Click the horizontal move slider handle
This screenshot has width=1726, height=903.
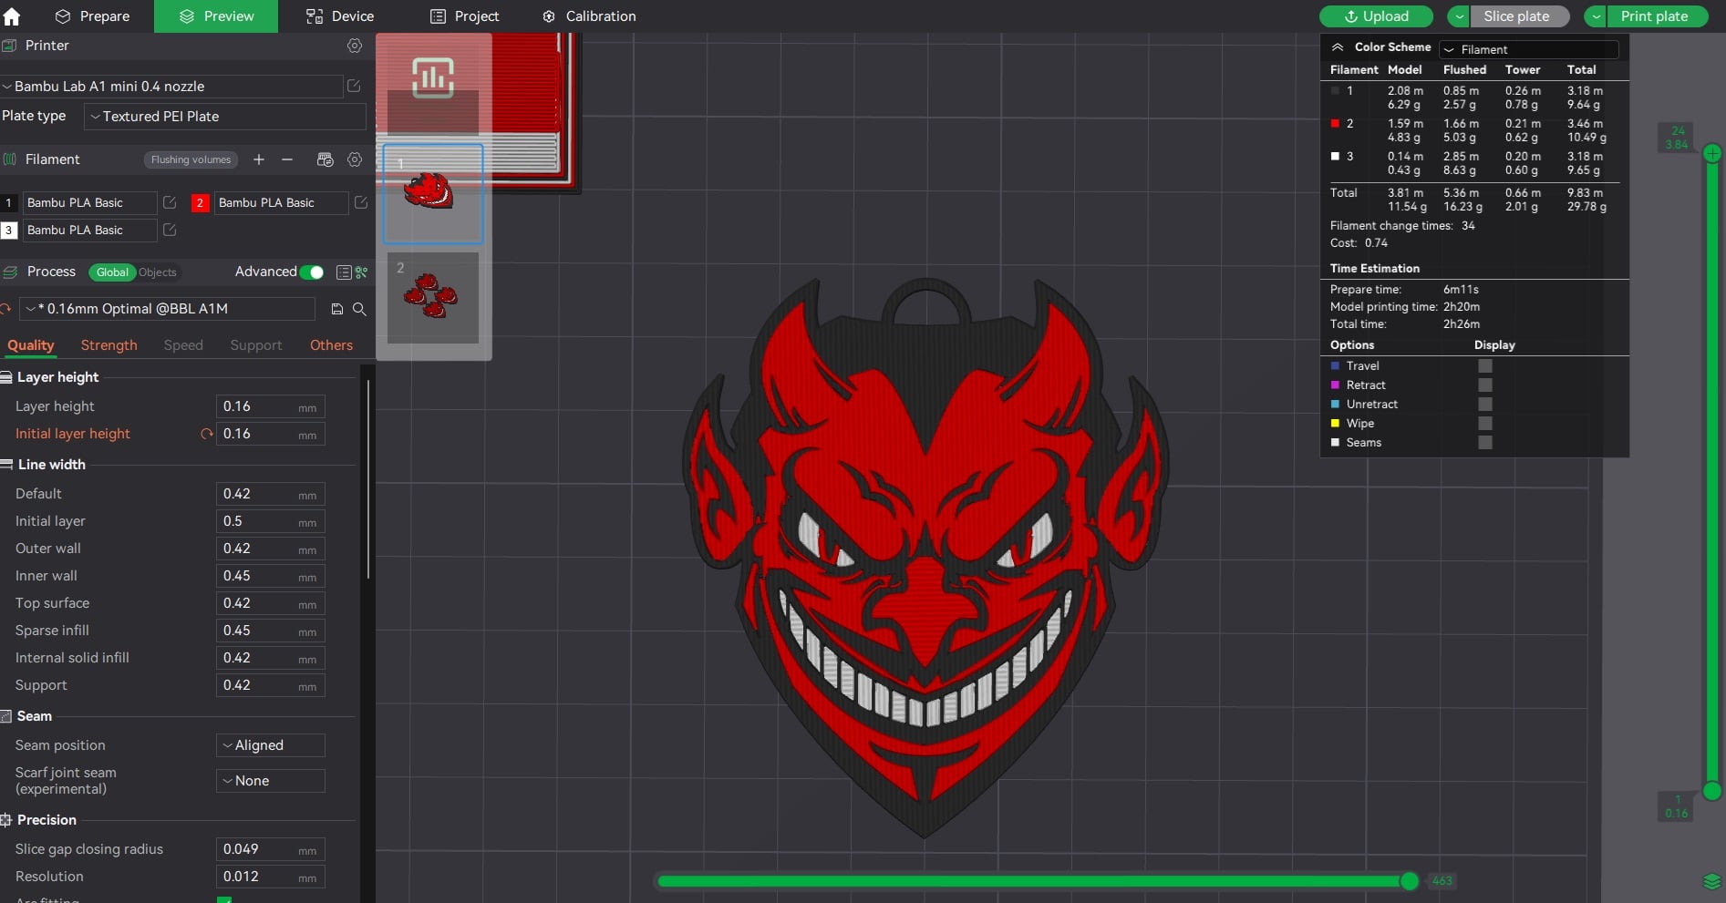pyautogui.click(x=1410, y=880)
